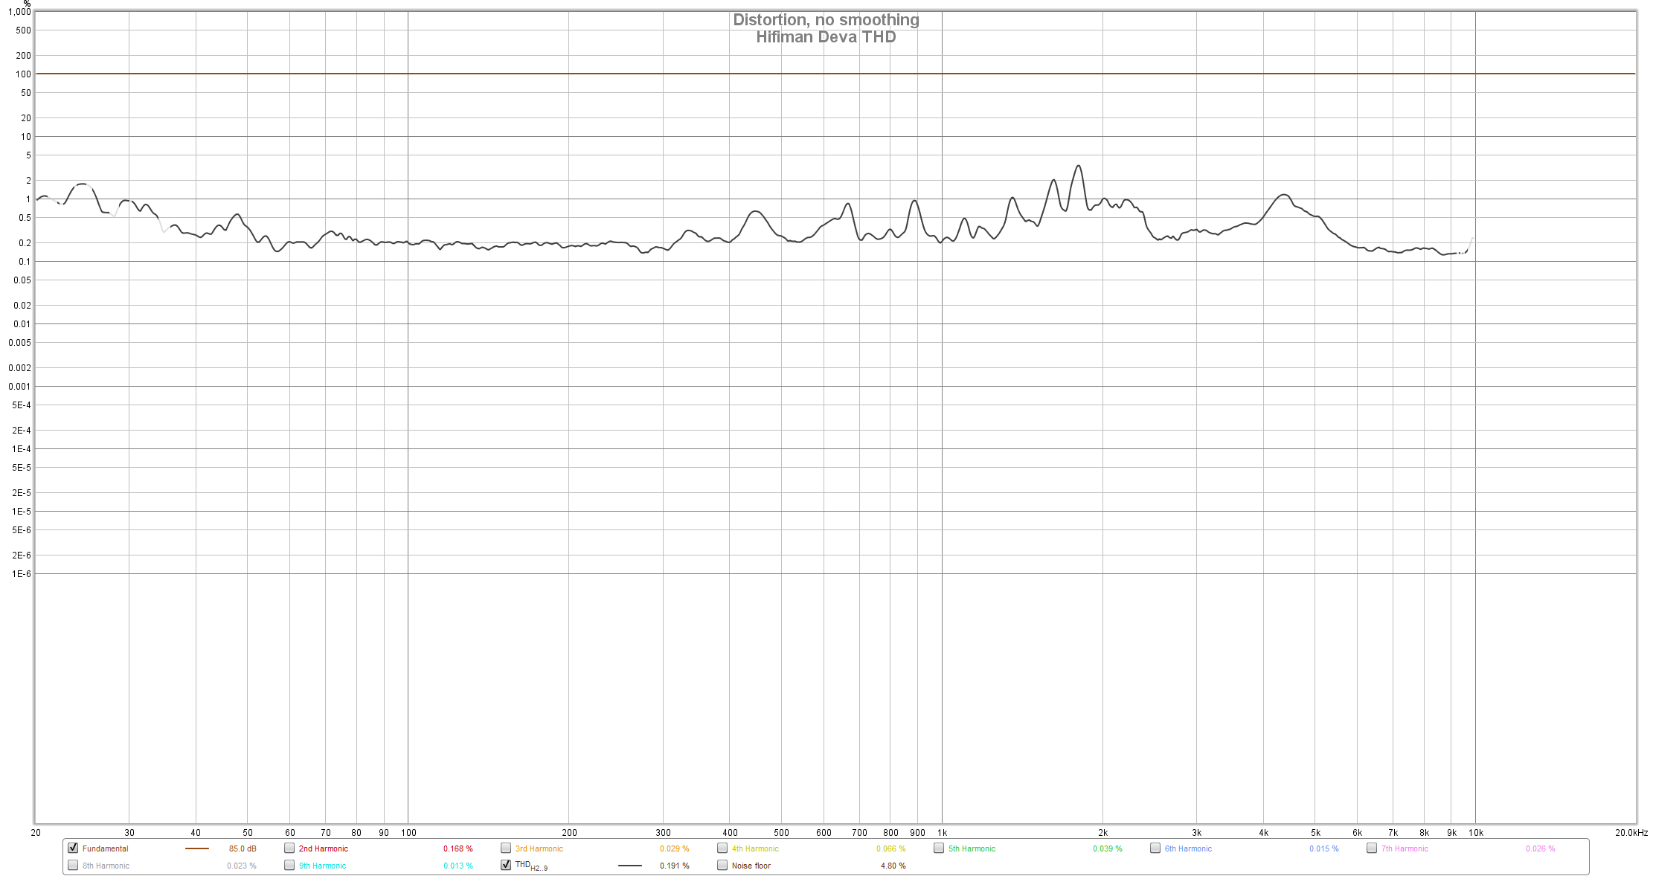Click the 2k frequency axis label
This screenshot has width=1653, height=876.
tap(1102, 833)
